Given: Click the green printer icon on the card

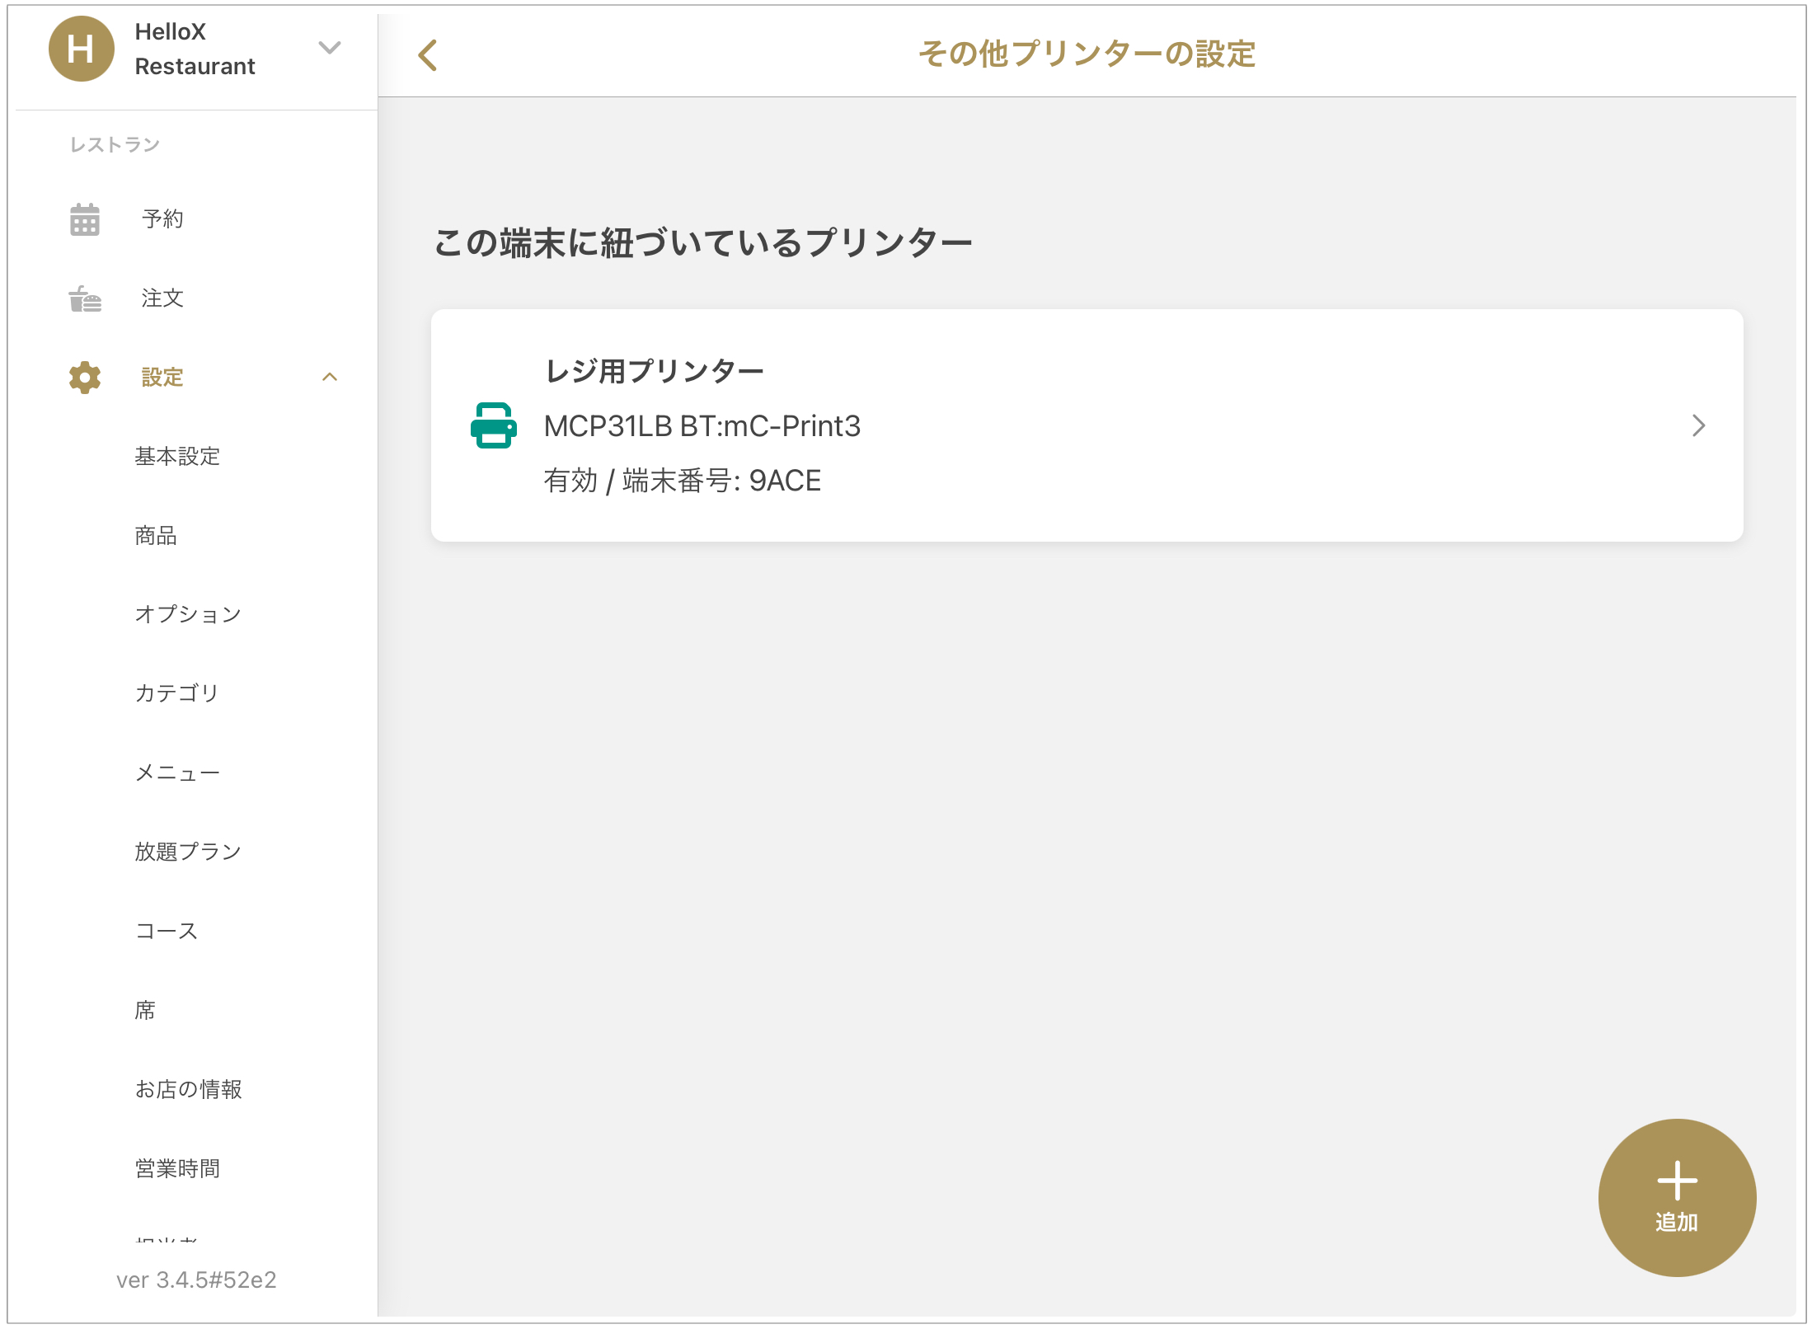Looking at the screenshot, I should (x=493, y=425).
